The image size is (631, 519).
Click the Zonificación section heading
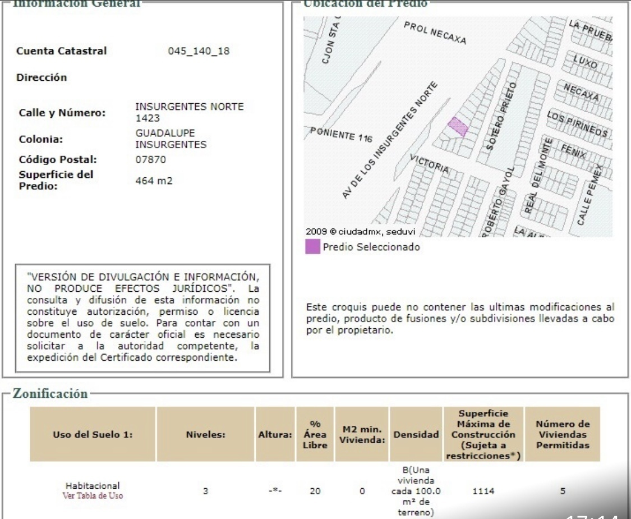(x=50, y=393)
